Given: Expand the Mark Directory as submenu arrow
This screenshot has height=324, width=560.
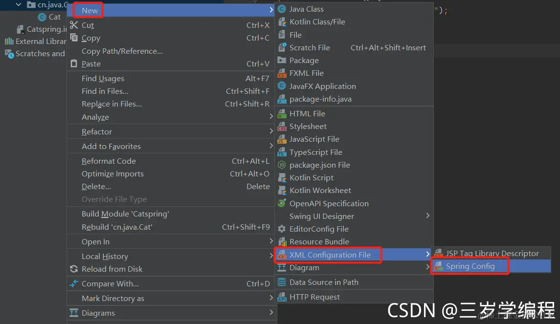Looking at the screenshot, I should 271,298.
